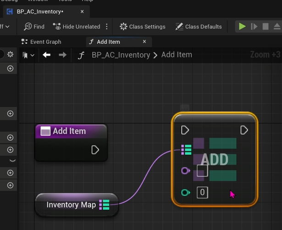282x230 pixels.
Task: Click the ADD node exec input pin
Action: [x=185, y=130]
